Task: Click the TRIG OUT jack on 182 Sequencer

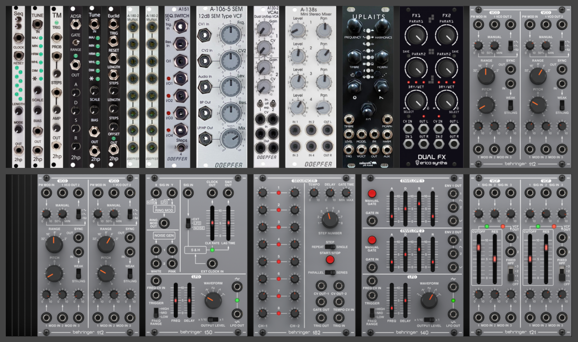Action: 322,317
